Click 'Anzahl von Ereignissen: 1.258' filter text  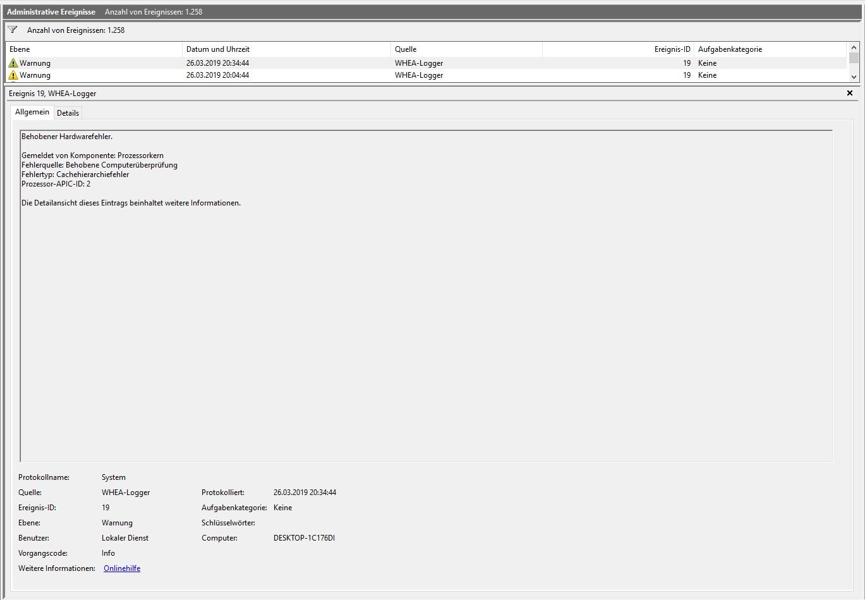(76, 30)
